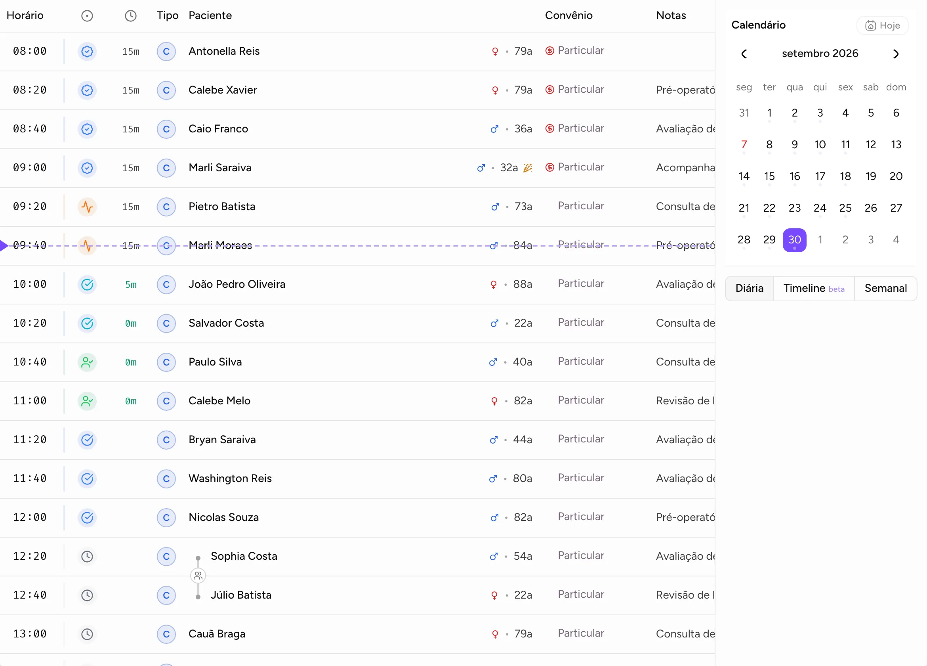Switch to Semanal view
The height and width of the screenshot is (666, 927).
(x=886, y=289)
